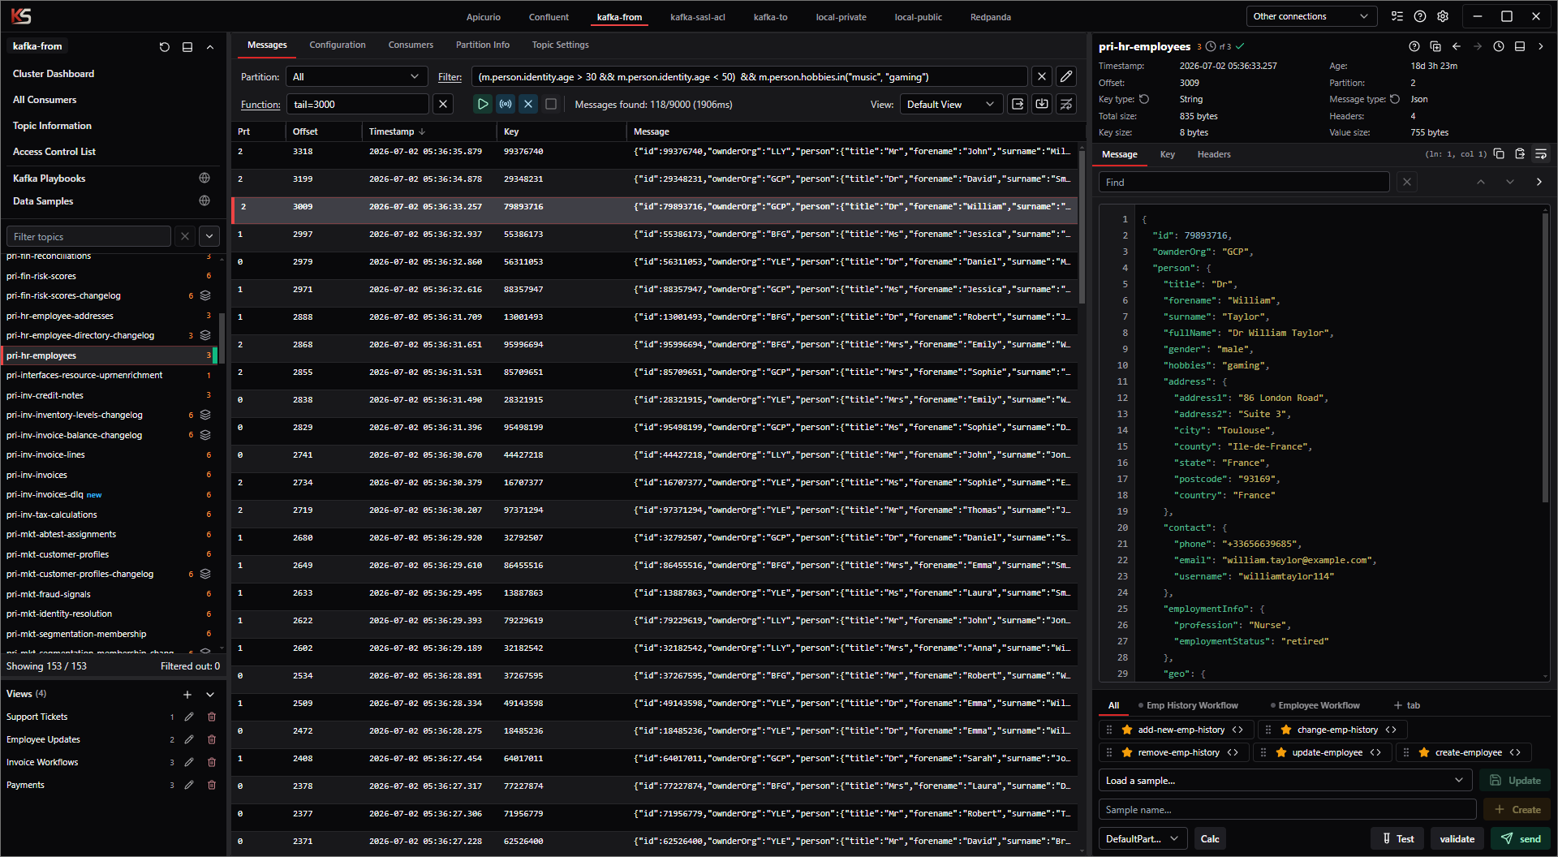Open the Topic Settings tab
The height and width of the screenshot is (857, 1558).
click(561, 45)
